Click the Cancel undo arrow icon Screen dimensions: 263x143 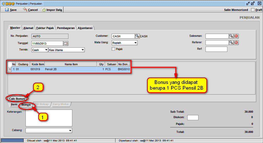25,10
